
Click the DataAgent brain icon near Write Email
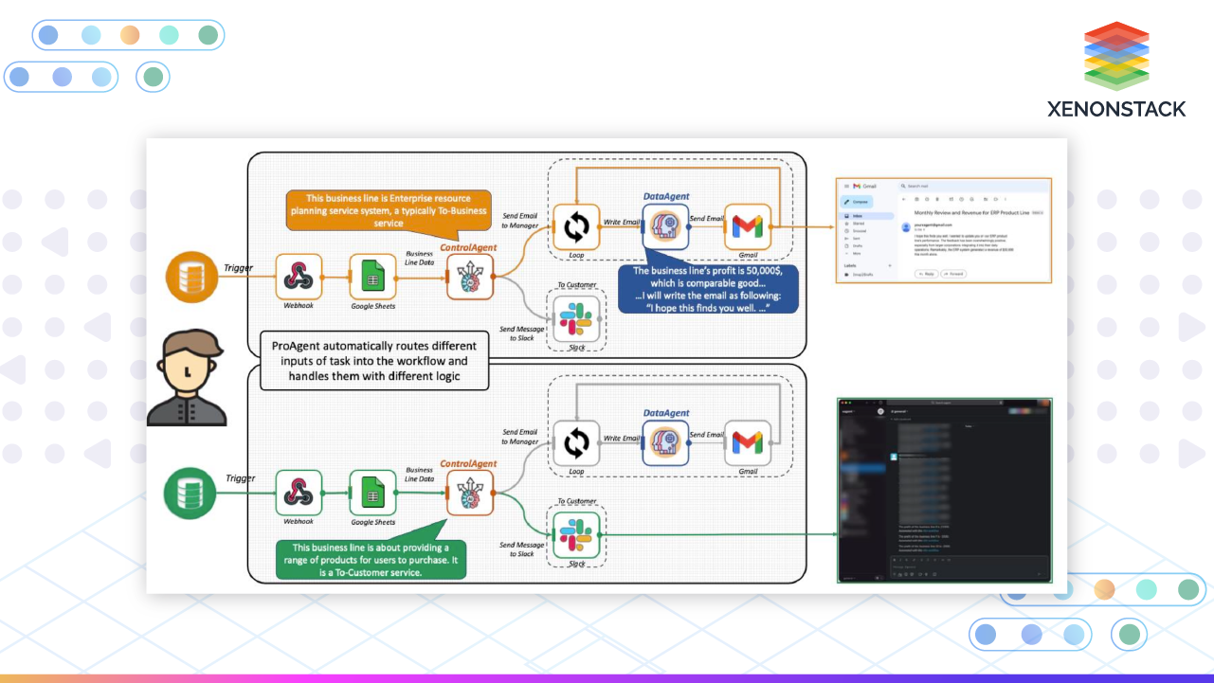(x=665, y=225)
